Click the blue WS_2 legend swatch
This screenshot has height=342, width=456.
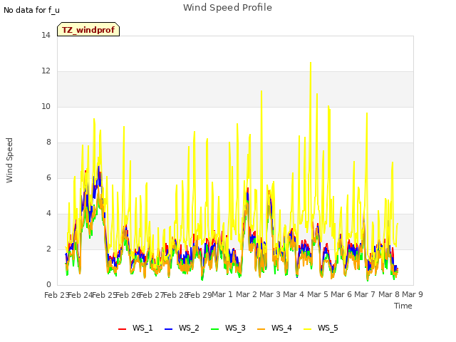click(x=168, y=329)
